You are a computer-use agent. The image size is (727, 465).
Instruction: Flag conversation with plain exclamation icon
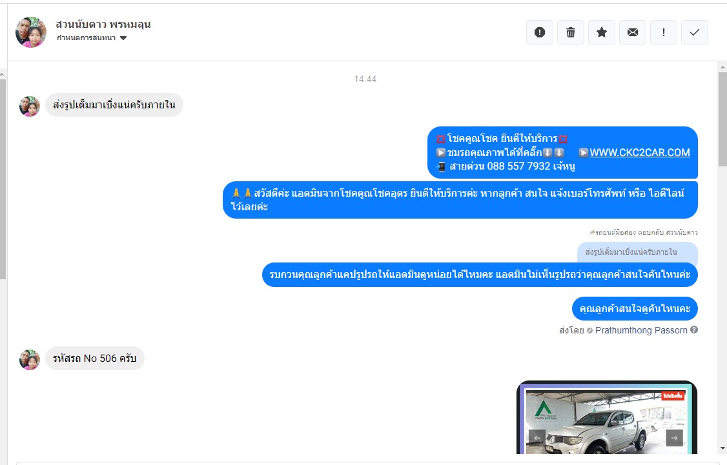pos(664,32)
